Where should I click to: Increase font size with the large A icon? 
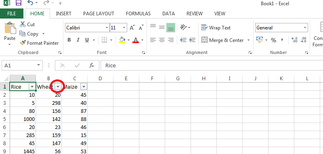click(x=132, y=28)
